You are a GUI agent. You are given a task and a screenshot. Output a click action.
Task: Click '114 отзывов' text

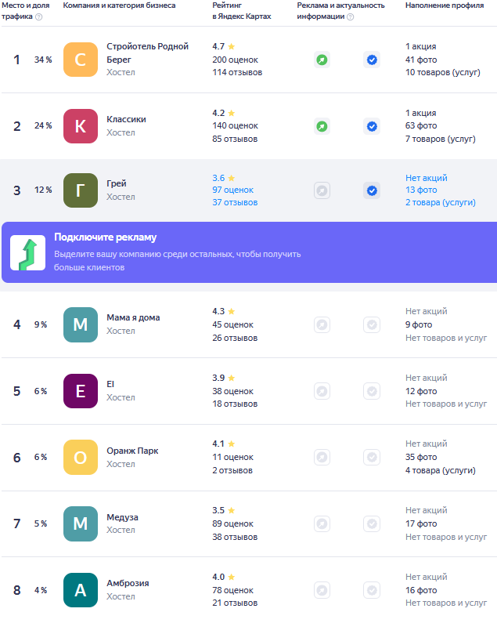(237, 73)
